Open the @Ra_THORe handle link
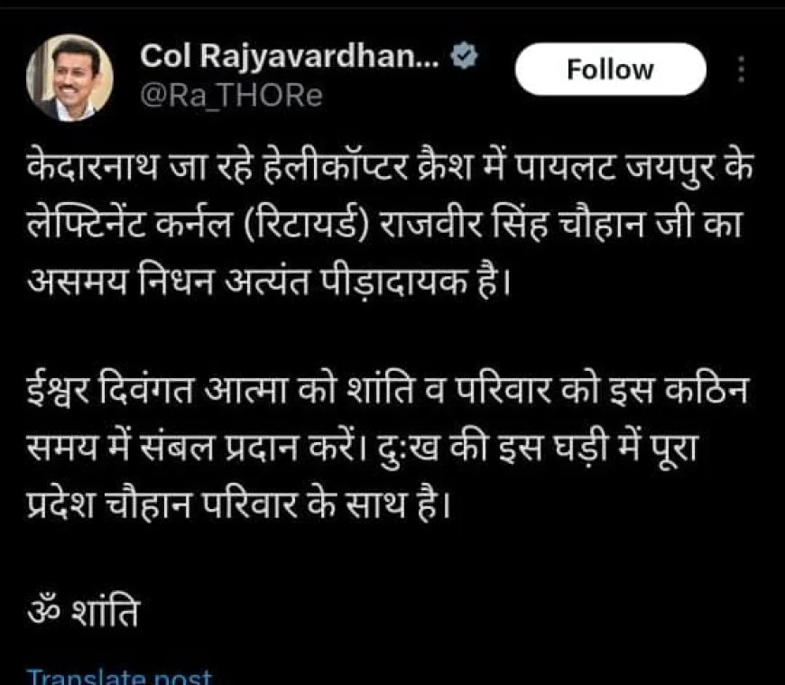Viewport: 785px width, 685px height. [x=231, y=96]
